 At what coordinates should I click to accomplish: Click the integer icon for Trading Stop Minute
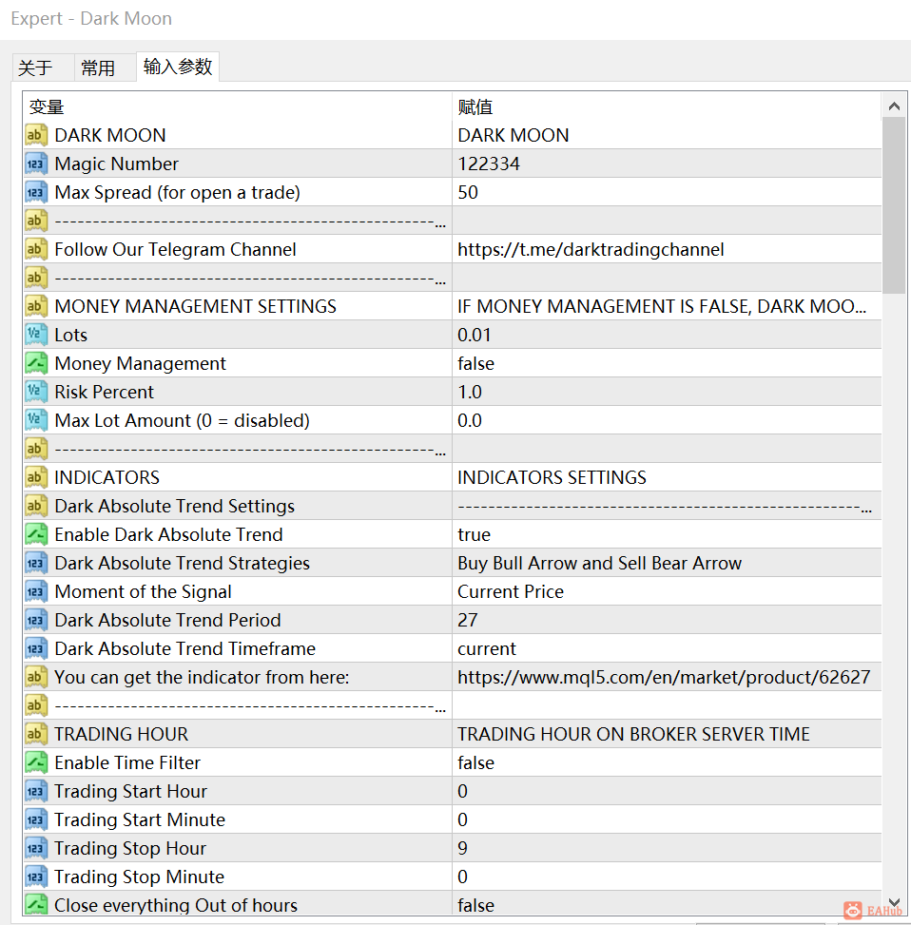pyautogui.click(x=35, y=877)
